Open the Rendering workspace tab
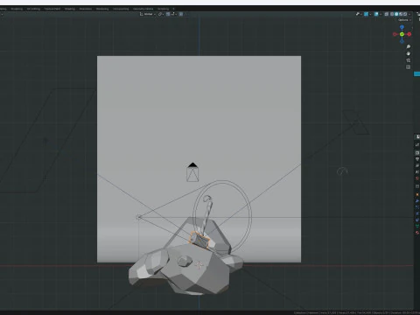The height and width of the screenshot is (315, 420). coord(102,9)
